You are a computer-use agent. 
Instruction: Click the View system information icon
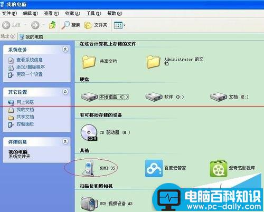coord(11,60)
